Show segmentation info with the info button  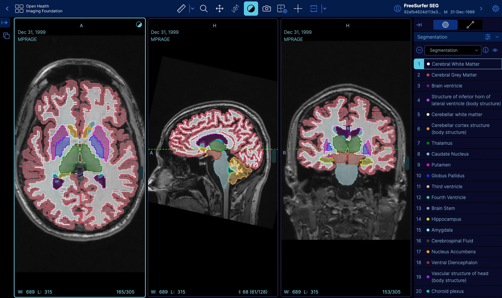[486, 50]
